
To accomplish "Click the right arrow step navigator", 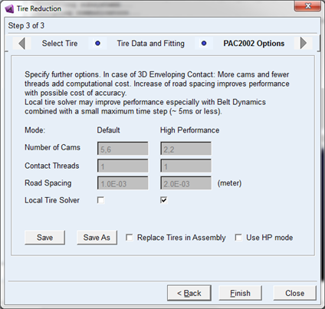I will [x=304, y=43].
